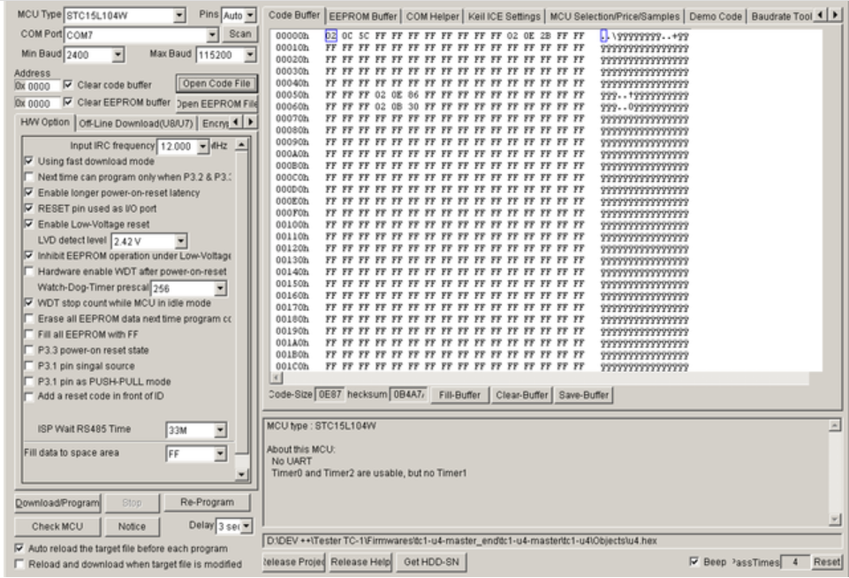This screenshot has width=849, height=578.
Task: Open Keil ICE Settings tab
Action: [x=504, y=17]
